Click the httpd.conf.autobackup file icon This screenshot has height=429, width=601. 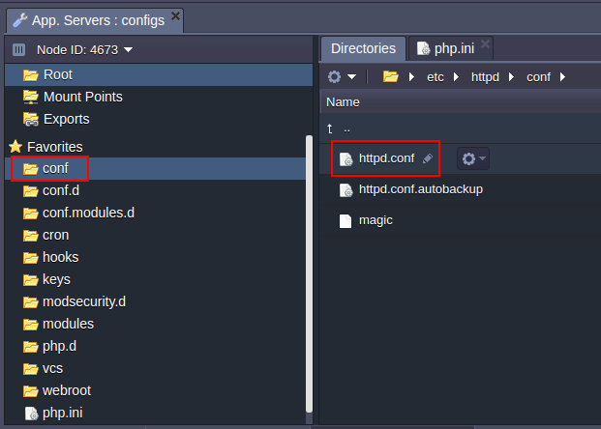(346, 190)
